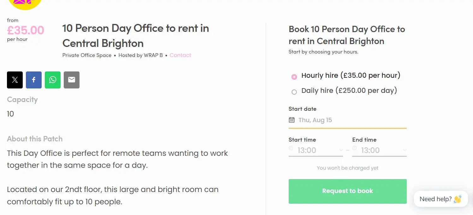Click the £35.00 per hour price
The image size is (473, 215).
point(26,30)
